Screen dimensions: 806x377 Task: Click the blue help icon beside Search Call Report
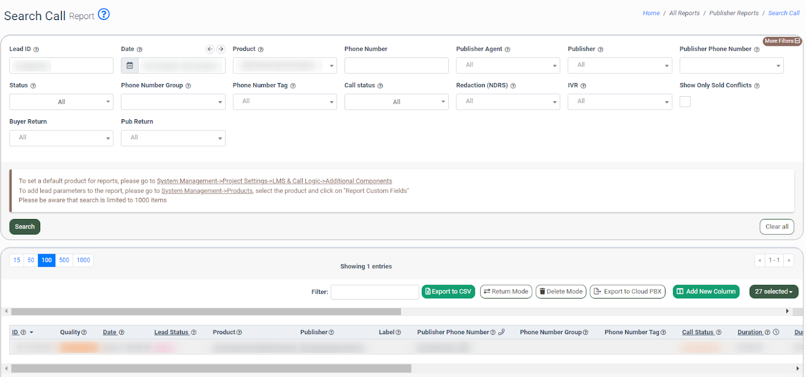click(104, 15)
